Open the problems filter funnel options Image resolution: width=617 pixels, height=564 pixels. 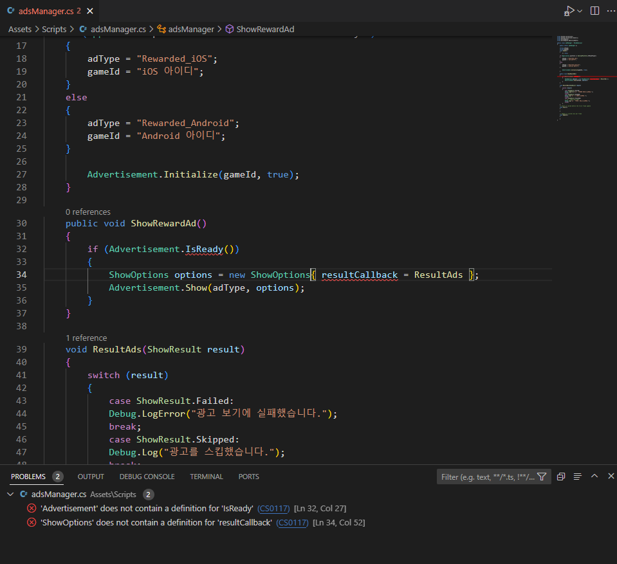542,477
